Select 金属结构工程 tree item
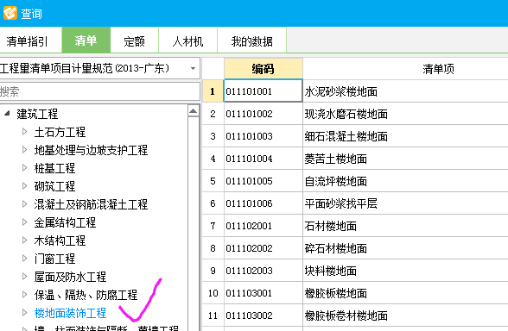The width and height of the screenshot is (508, 331). click(65, 222)
